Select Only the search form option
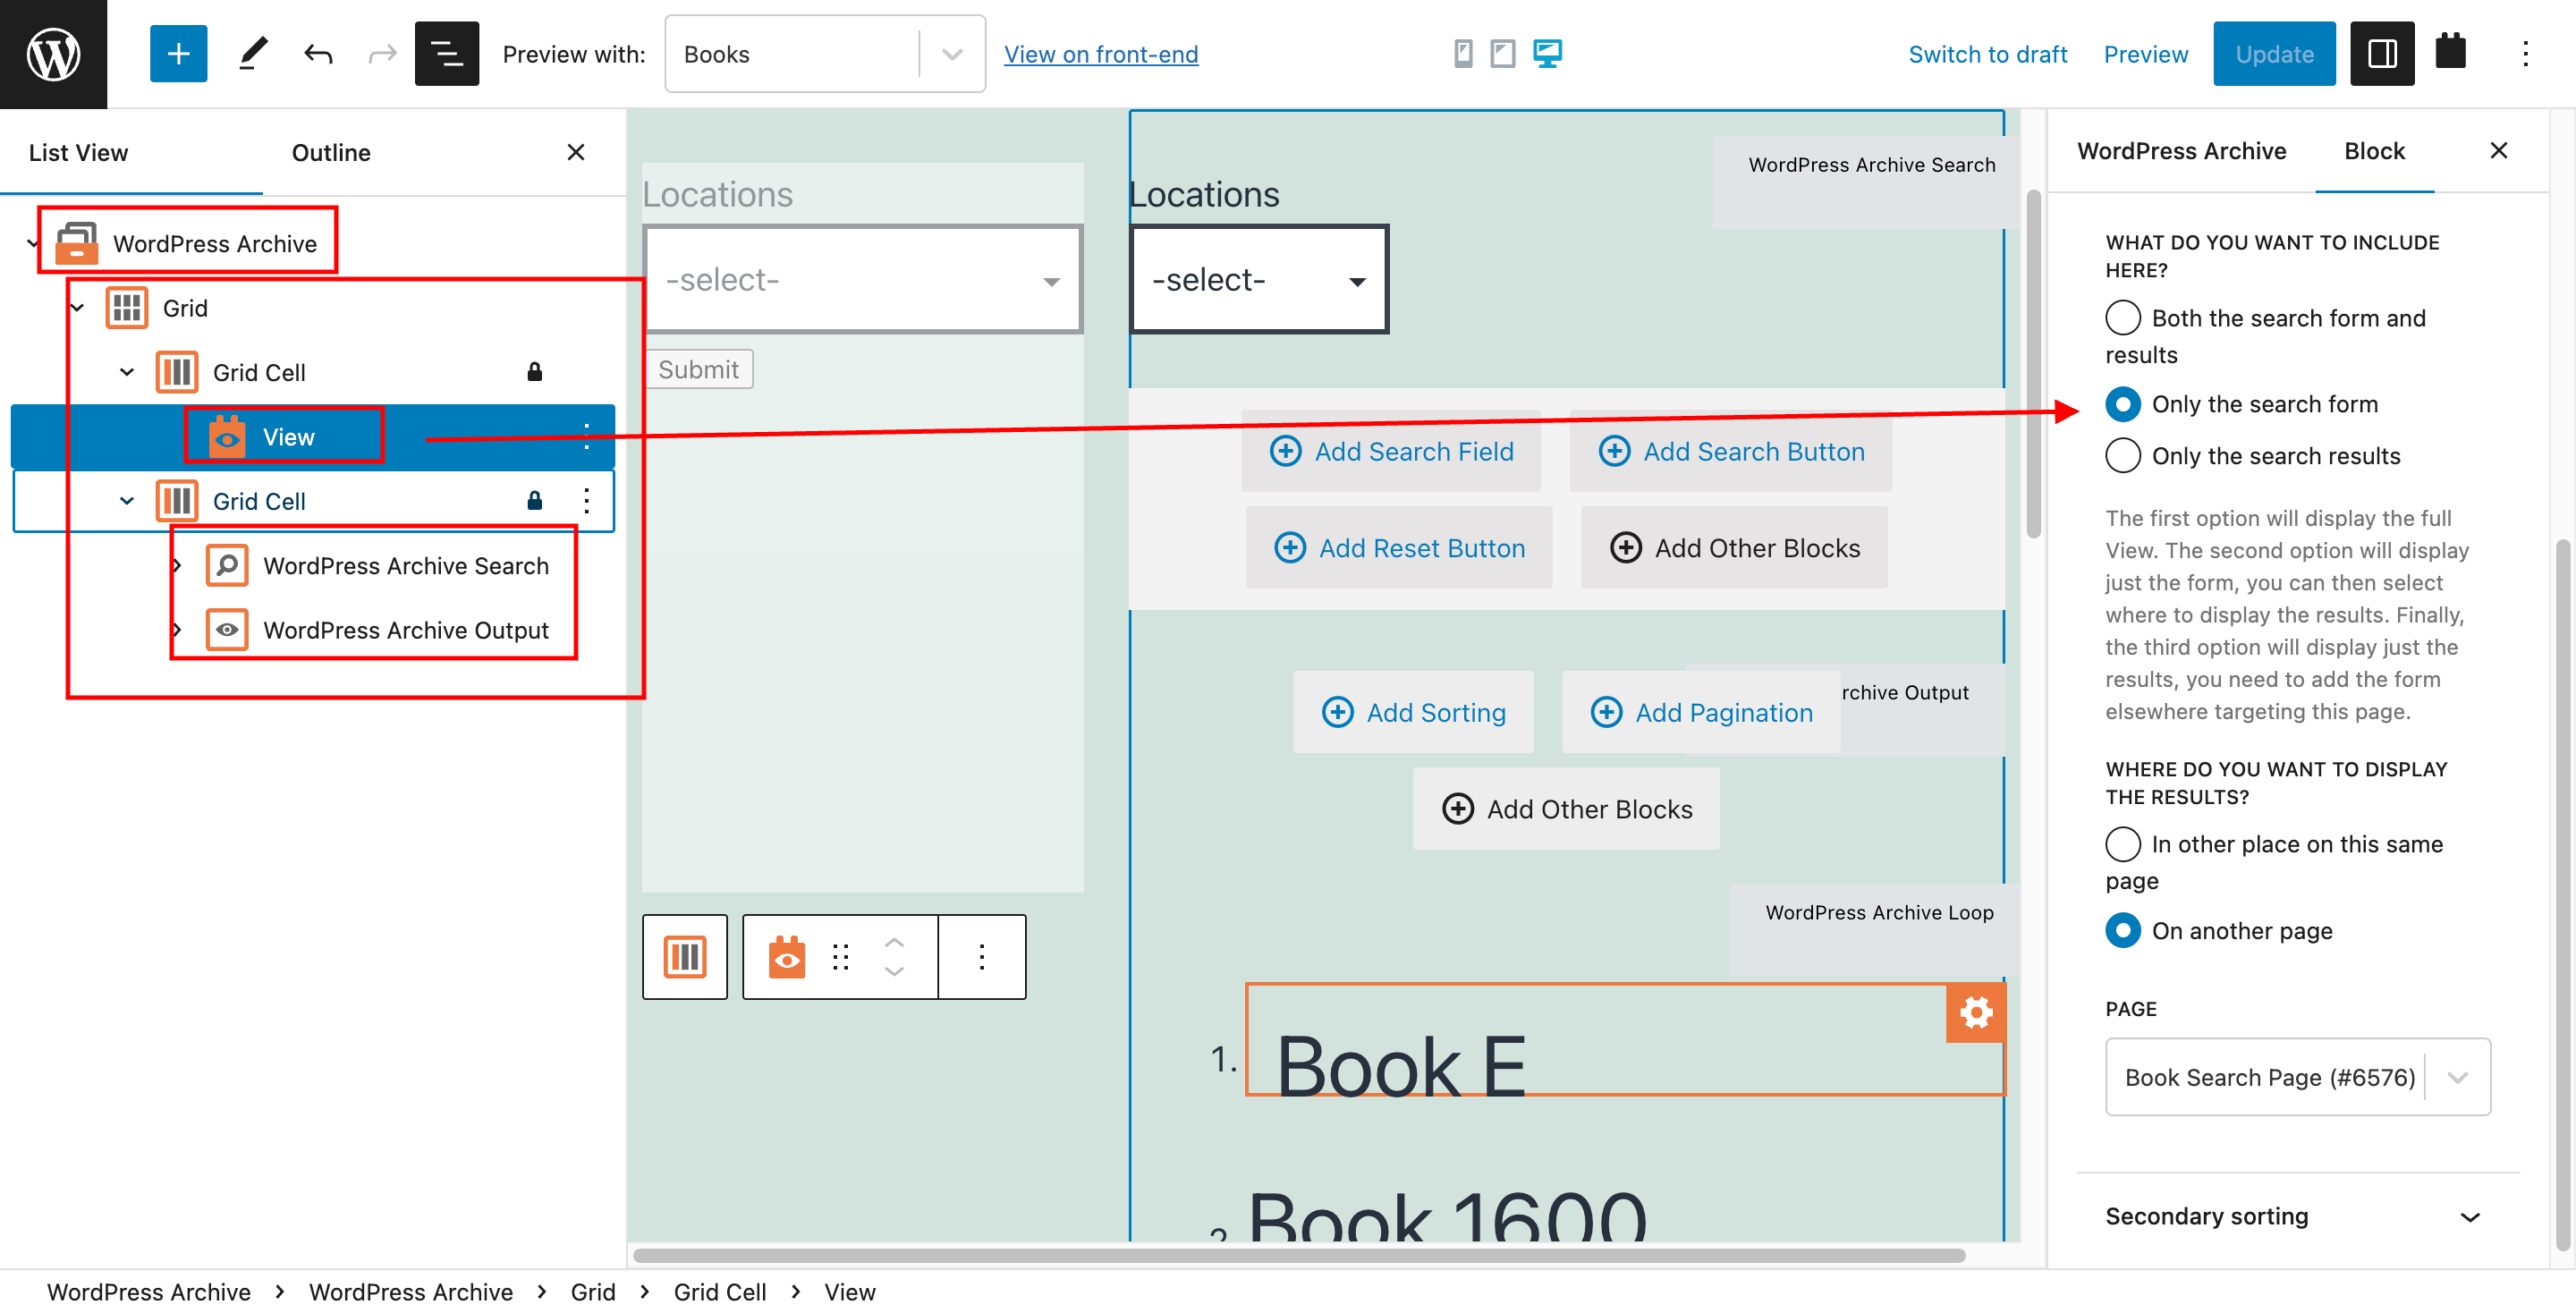The image size is (2576, 1313). (2123, 404)
